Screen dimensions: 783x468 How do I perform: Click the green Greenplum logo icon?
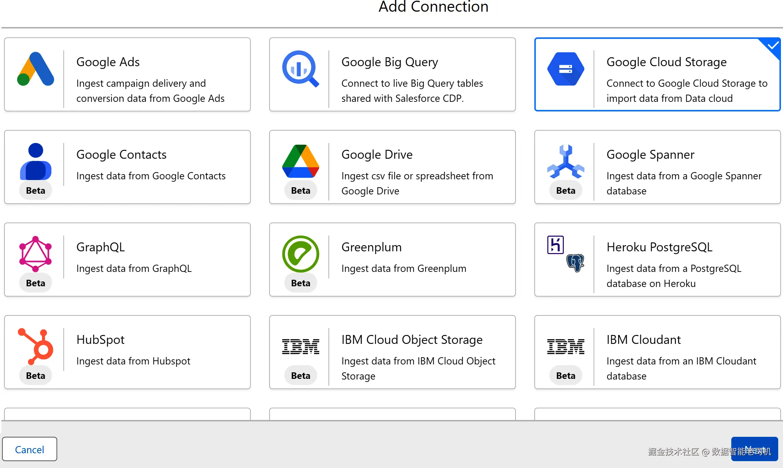pos(301,254)
